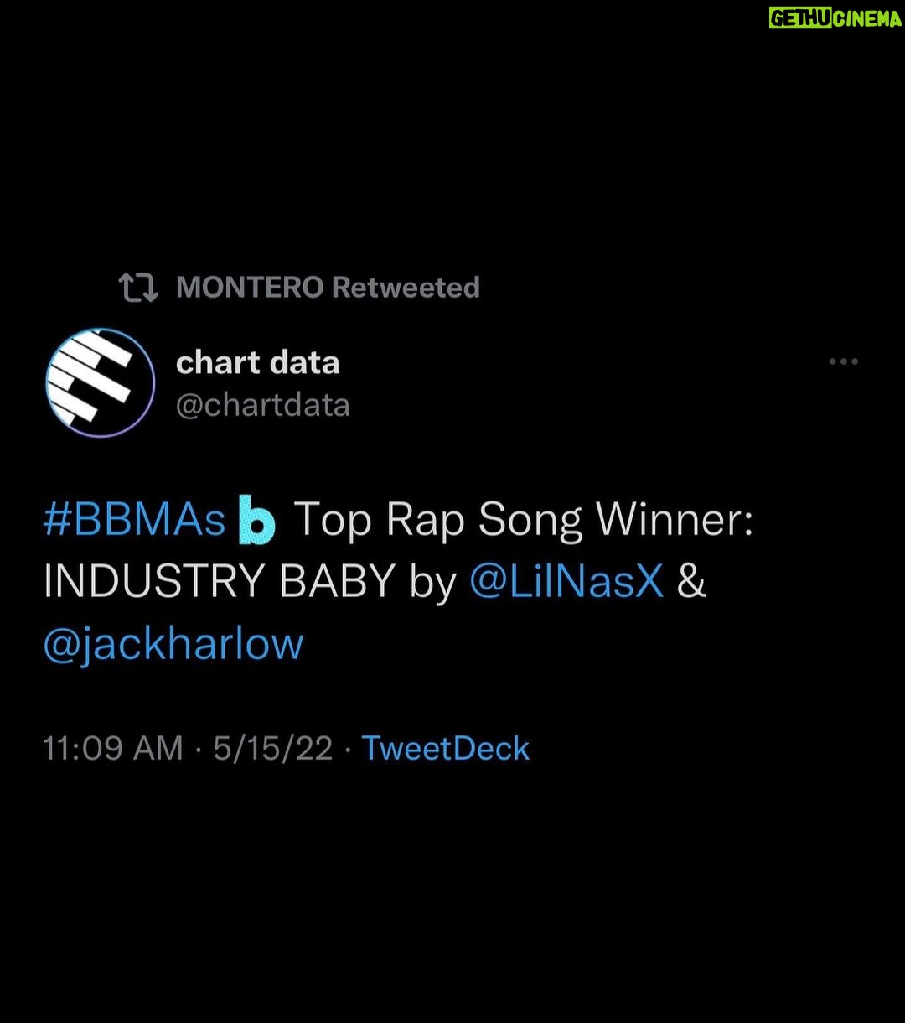The height and width of the screenshot is (1023, 905).
Task: Open the @LilNasX mention link
Action: (x=566, y=583)
